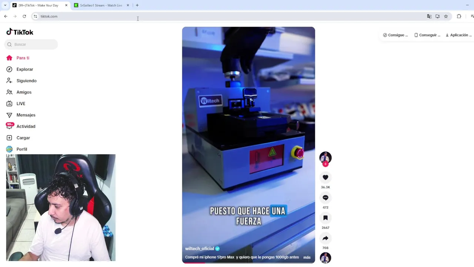Share the video with arrow icon
The image size is (474, 267).
326,238
